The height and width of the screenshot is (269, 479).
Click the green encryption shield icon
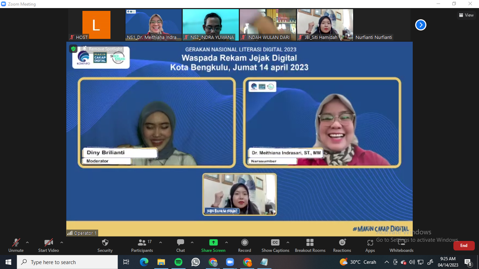click(73, 49)
